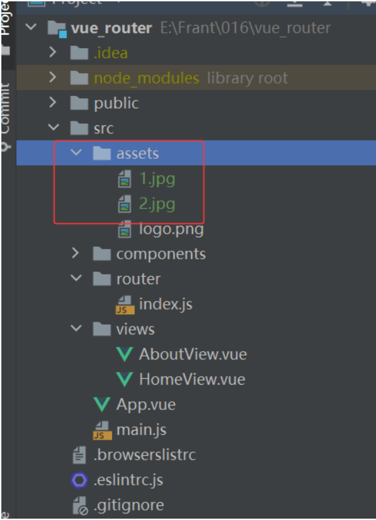
Task: Expand the node_modules folder
Action: tap(53, 77)
